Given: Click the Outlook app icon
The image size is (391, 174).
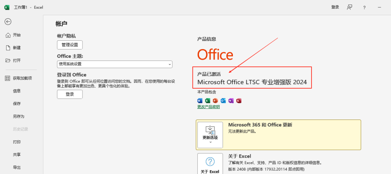Looking at the screenshot, I should click(x=223, y=101).
